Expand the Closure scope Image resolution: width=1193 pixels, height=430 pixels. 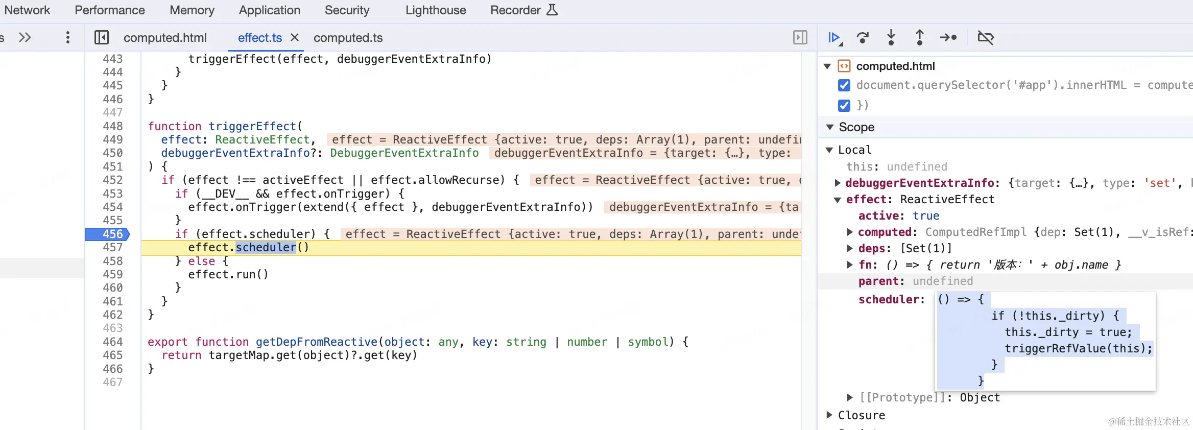pos(829,415)
